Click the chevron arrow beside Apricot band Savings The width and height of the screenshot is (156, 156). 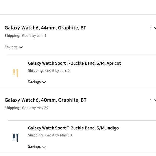[44, 82]
